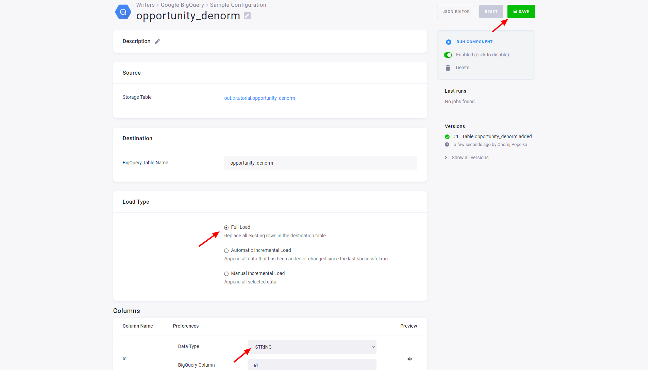Preview the Id column with eye icon
The width and height of the screenshot is (653, 370).
409,359
